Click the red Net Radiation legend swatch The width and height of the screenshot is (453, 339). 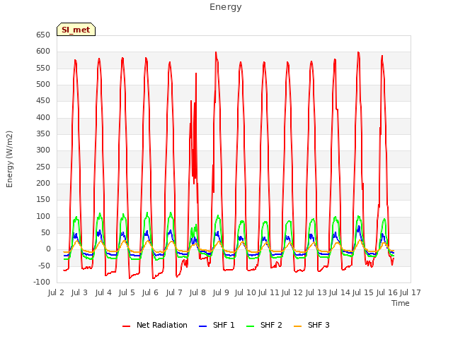point(126,326)
